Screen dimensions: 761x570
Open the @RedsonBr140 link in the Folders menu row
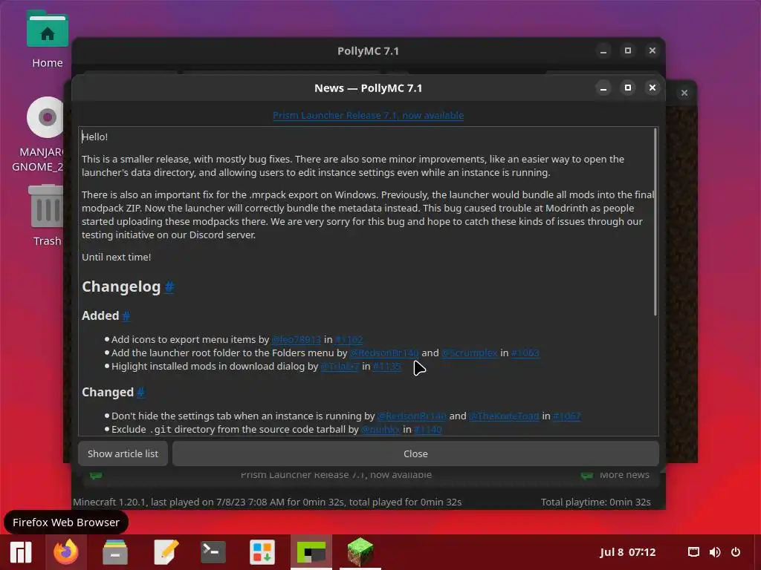click(384, 353)
